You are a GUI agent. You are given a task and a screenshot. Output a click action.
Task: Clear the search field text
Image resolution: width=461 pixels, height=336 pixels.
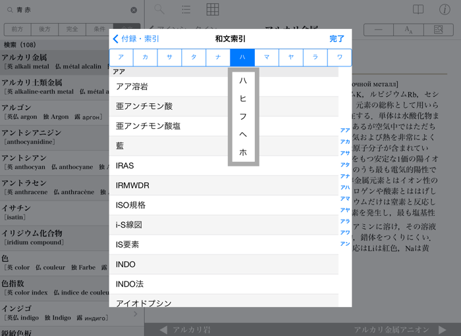coord(134,10)
